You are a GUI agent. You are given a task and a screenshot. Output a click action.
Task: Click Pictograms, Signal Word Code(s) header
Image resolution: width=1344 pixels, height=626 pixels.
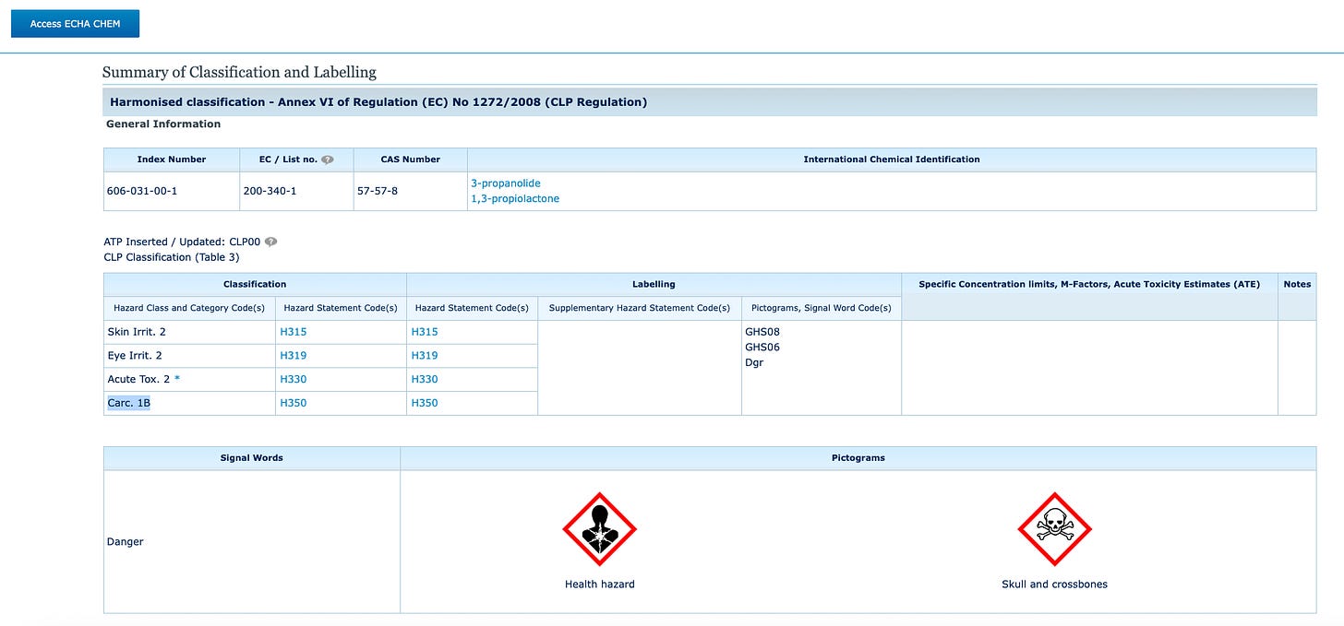[822, 308]
